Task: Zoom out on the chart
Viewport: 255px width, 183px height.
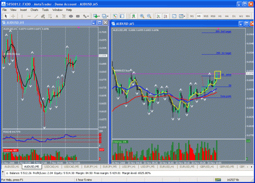Action: point(149,16)
